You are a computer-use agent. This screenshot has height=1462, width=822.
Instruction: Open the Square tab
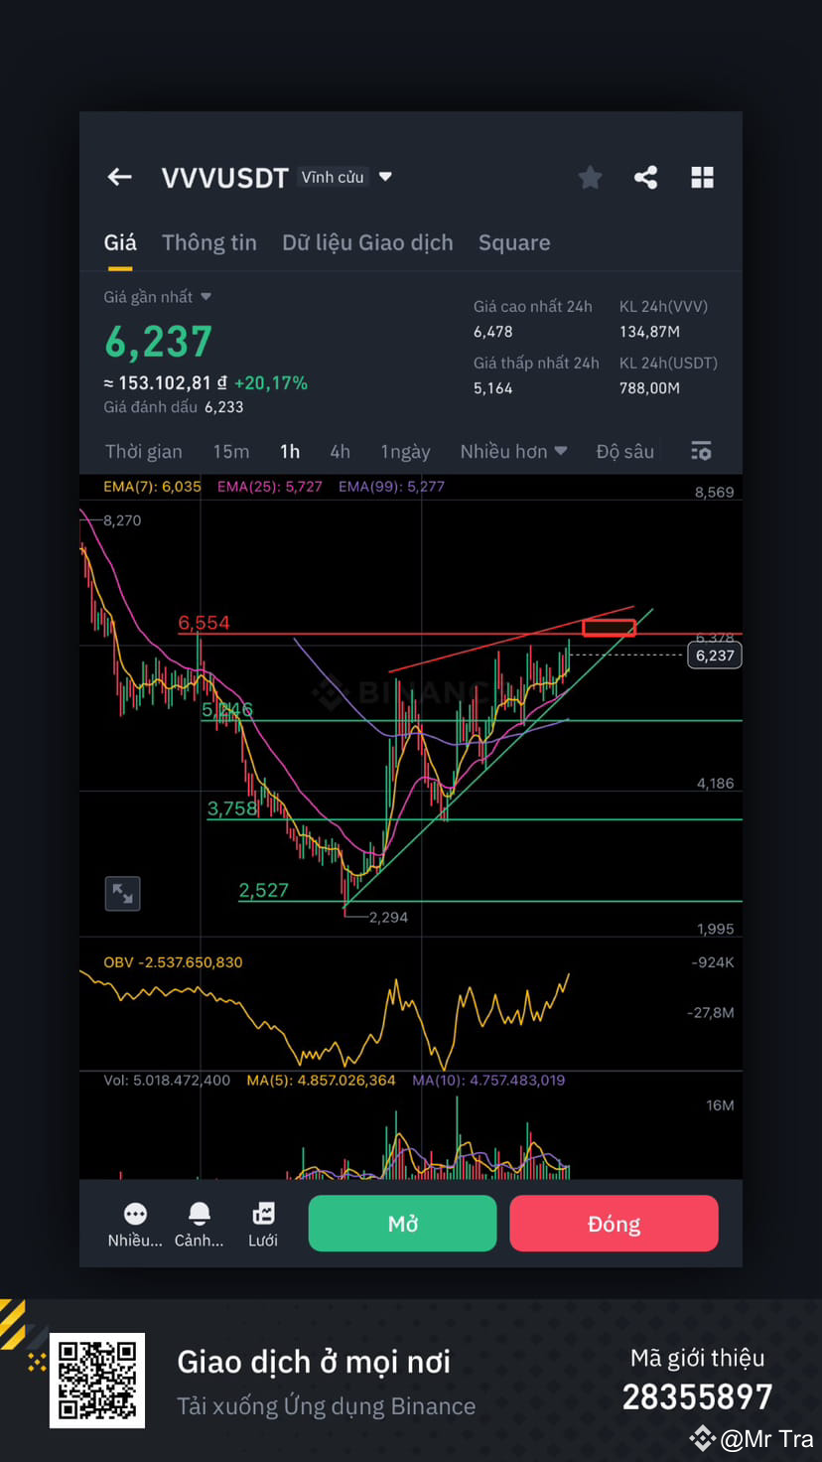tap(514, 242)
